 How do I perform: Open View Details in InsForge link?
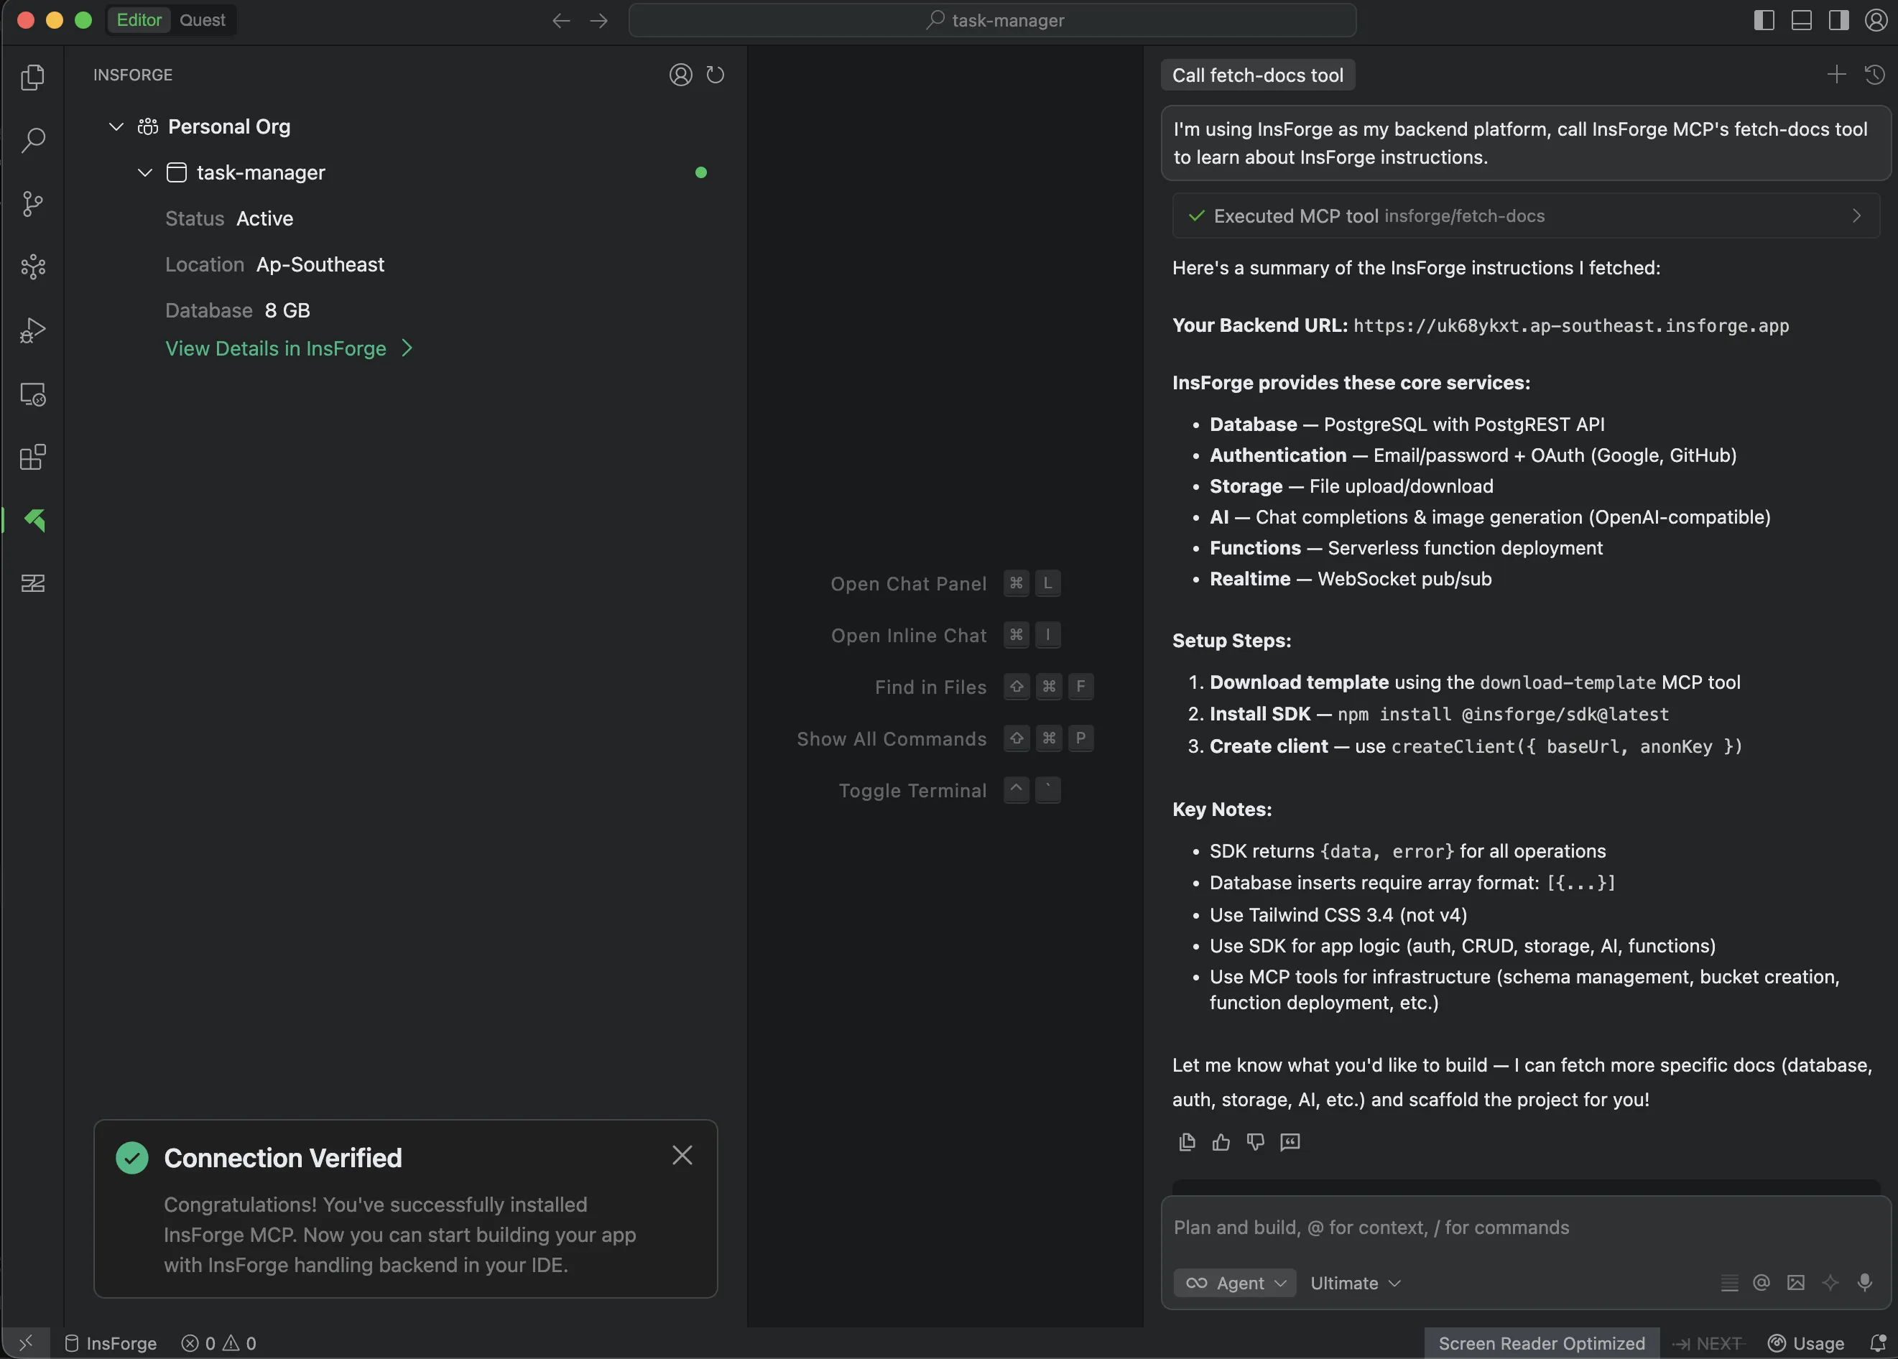(289, 348)
